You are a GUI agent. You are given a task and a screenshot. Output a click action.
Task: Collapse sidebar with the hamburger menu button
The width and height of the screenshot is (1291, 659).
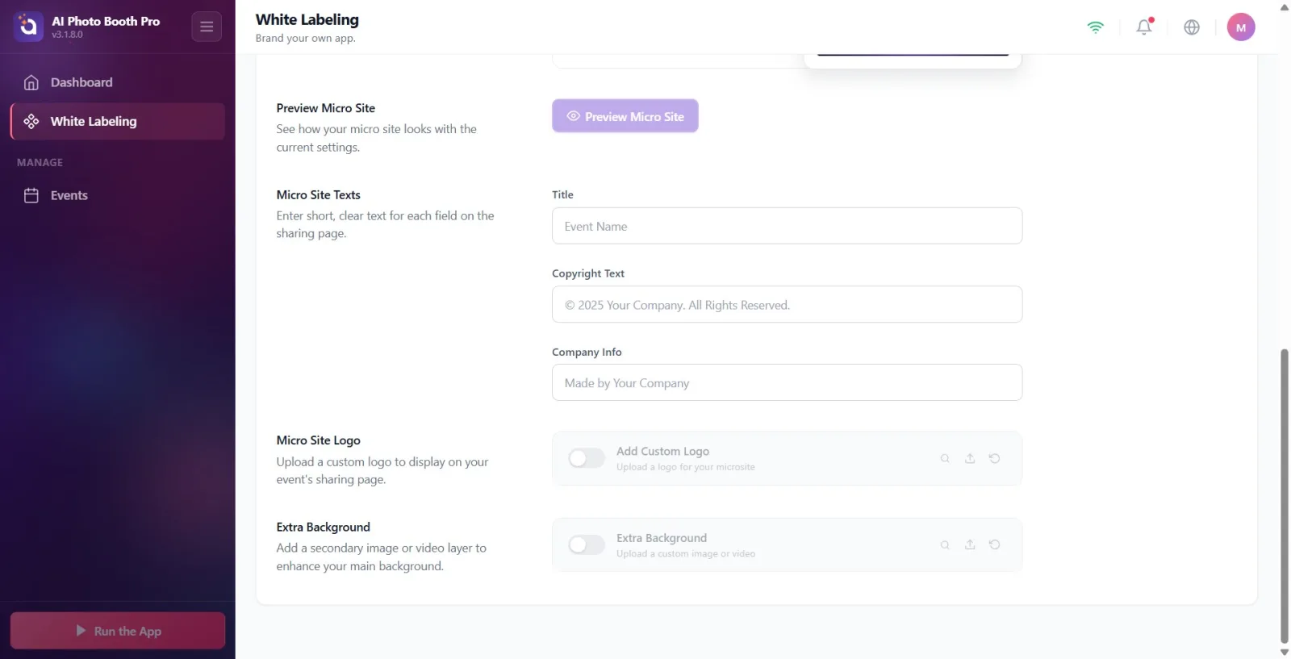click(x=207, y=27)
